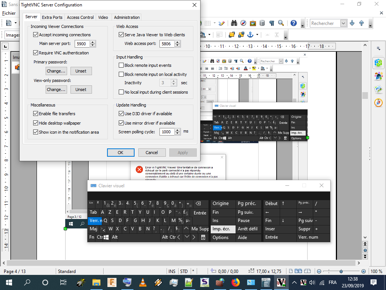This screenshot has height=290, width=386.
Task: Open the Gallery picture icon in toolbar
Action: point(253,23)
